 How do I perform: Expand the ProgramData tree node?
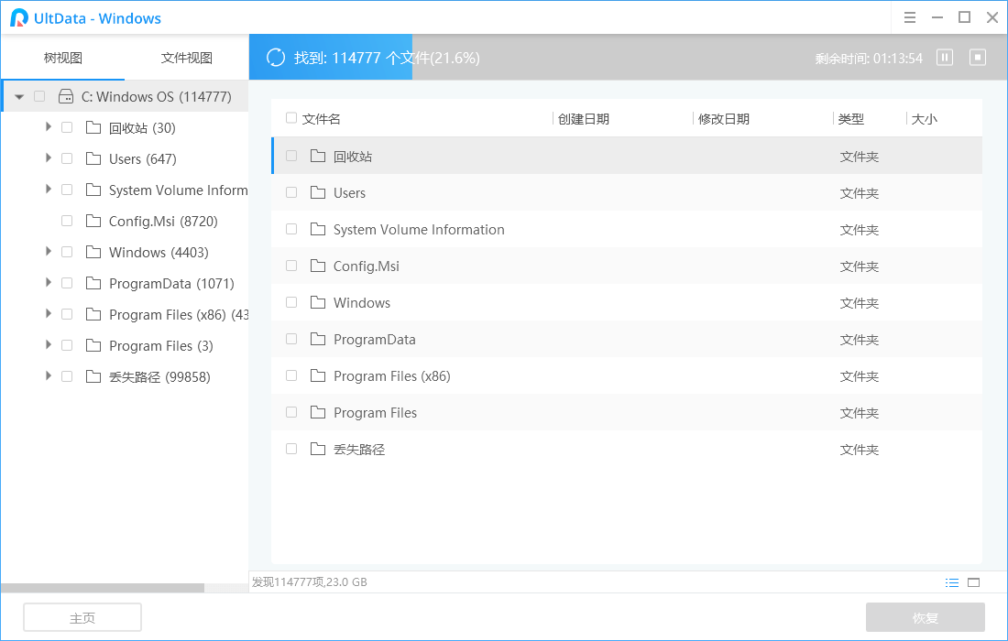coord(48,283)
